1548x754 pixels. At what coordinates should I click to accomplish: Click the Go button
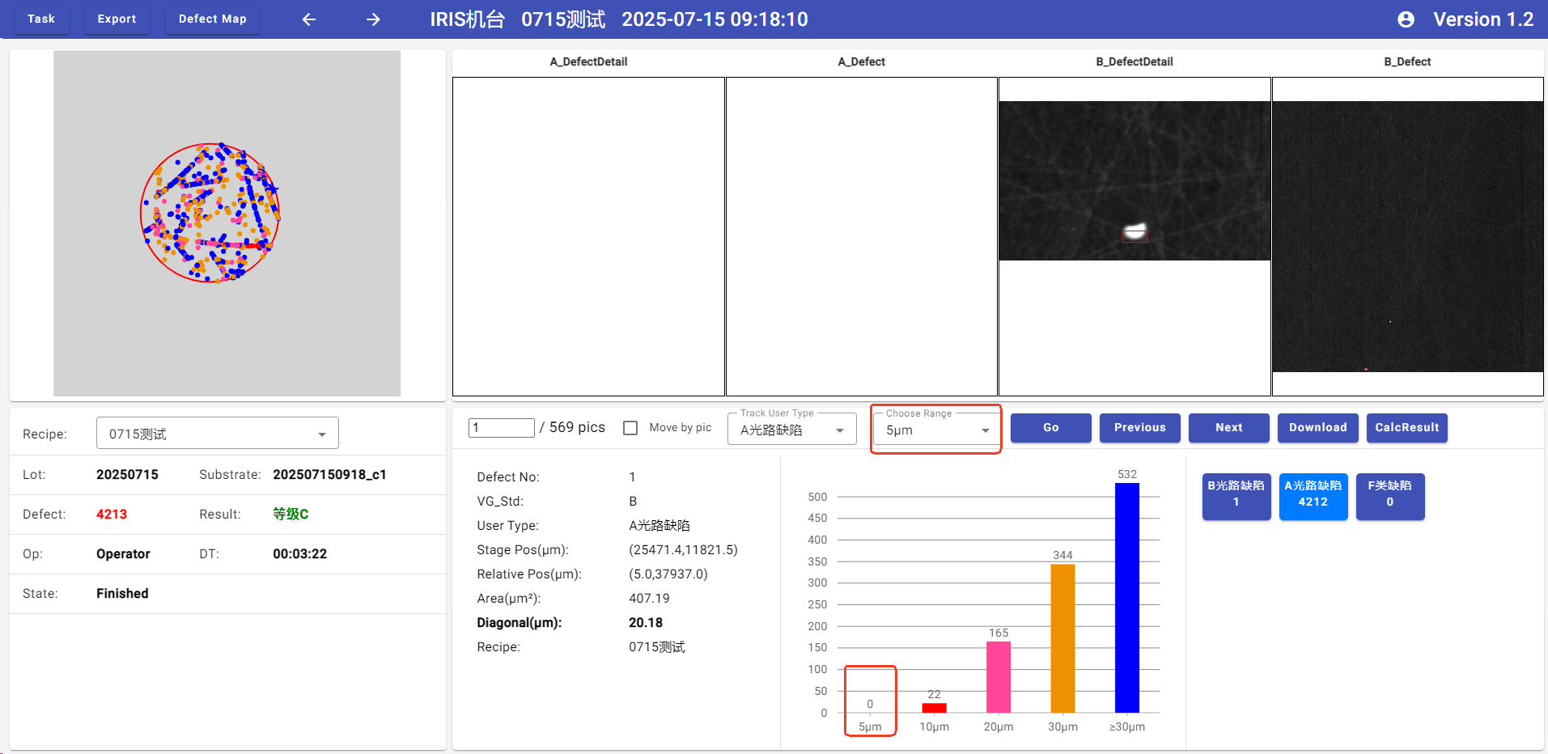pos(1050,428)
